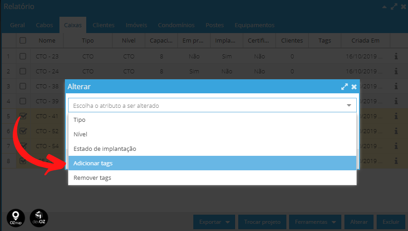408x231 pixels.
Task: Open the OZmap logo icon
Action: (x=15, y=218)
